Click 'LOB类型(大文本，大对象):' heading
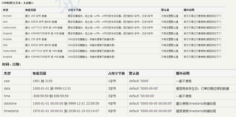Screen dimensions: 236x117 pyautogui.click(x=18, y=3)
